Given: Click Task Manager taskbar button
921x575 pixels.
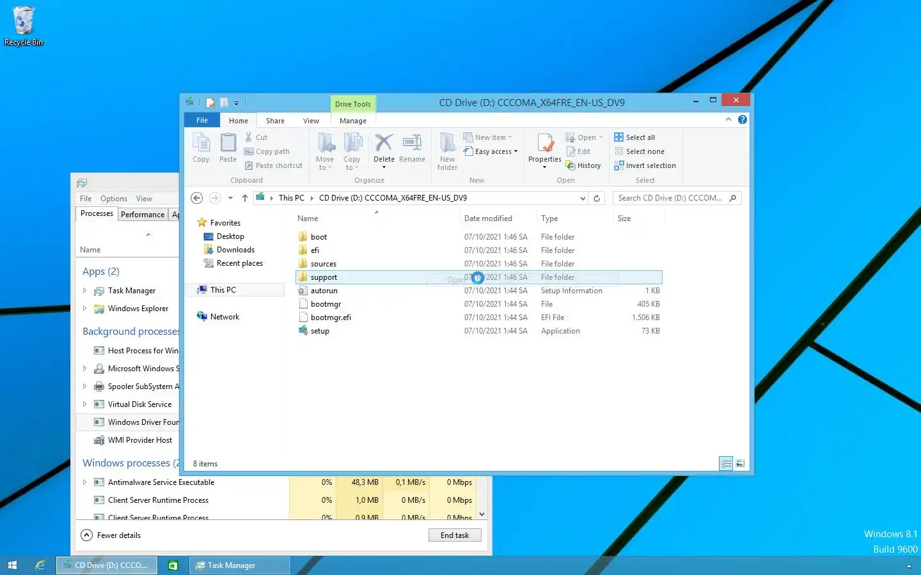Looking at the screenshot, I should [240, 565].
